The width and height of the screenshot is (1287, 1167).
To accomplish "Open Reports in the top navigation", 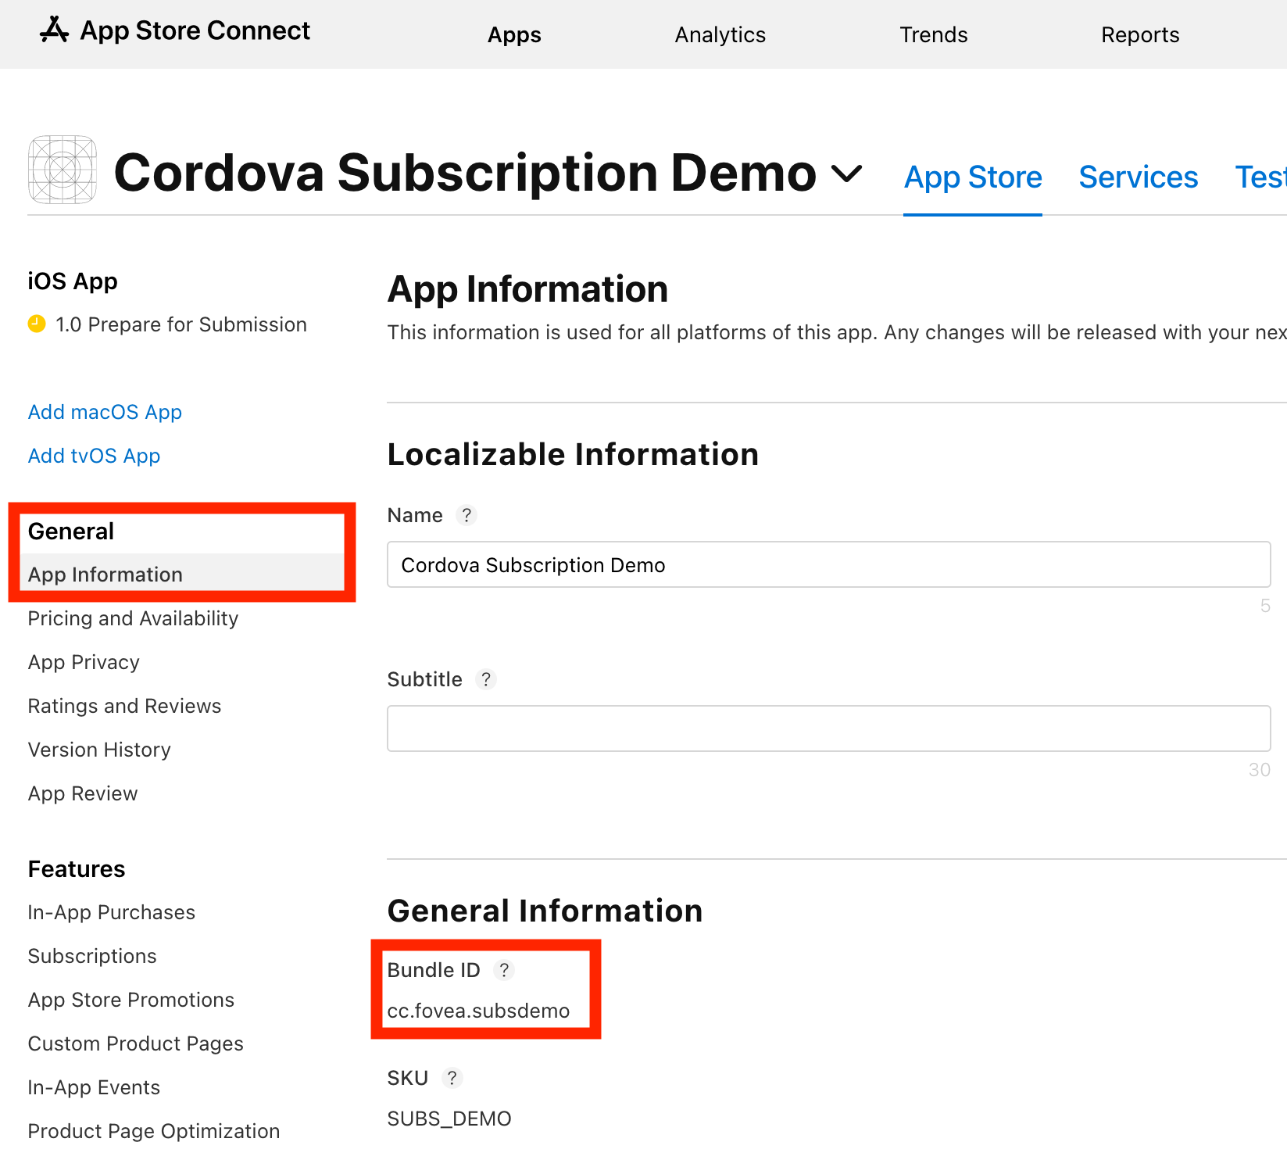I will [1140, 35].
